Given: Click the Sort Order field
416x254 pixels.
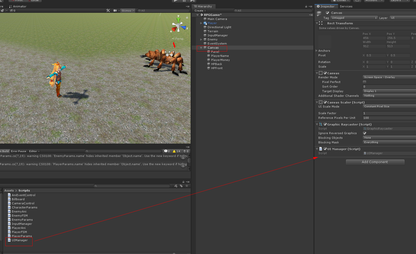Looking at the screenshot, I should (389, 87).
